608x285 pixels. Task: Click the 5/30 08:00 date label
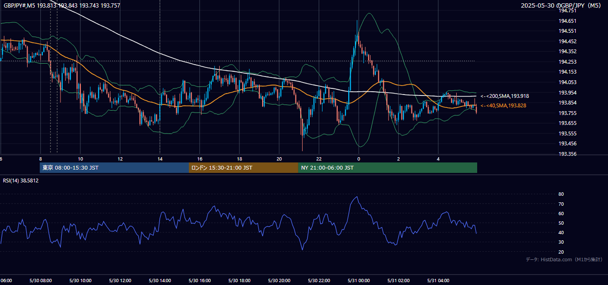(40, 281)
